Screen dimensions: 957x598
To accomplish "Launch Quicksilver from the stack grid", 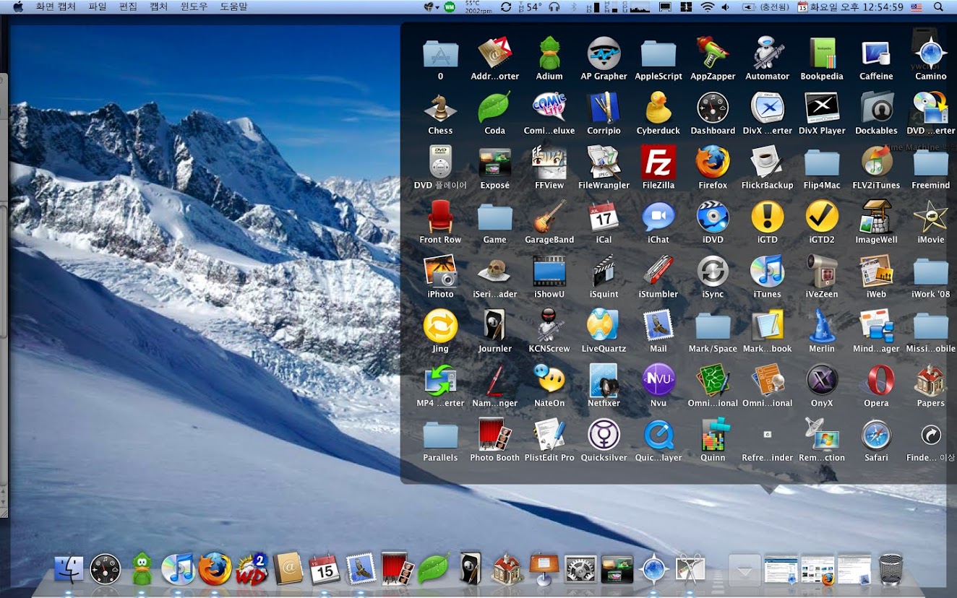I will point(604,436).
